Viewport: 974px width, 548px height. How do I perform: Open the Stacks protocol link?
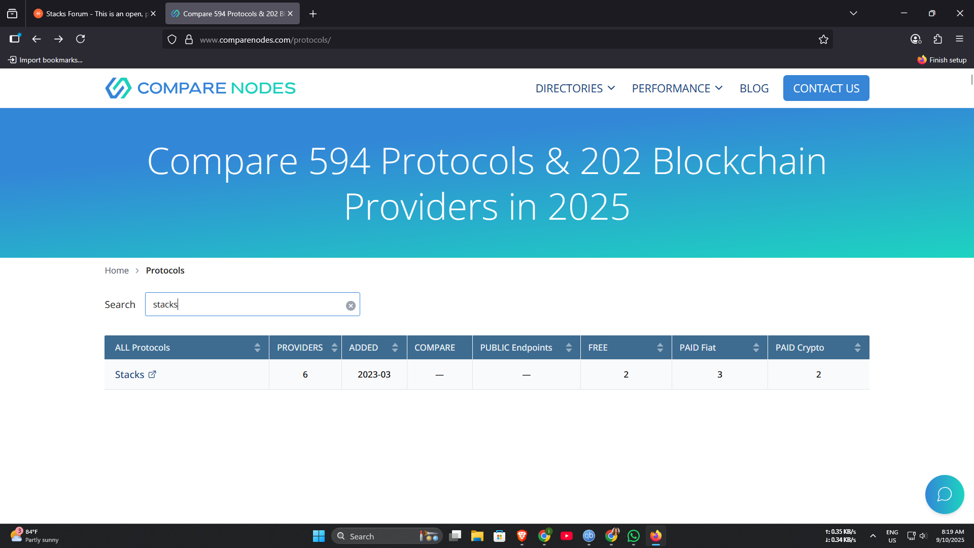point(129,374)
